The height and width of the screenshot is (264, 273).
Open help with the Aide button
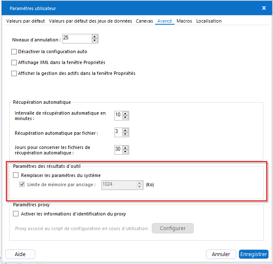click(20, 254)
